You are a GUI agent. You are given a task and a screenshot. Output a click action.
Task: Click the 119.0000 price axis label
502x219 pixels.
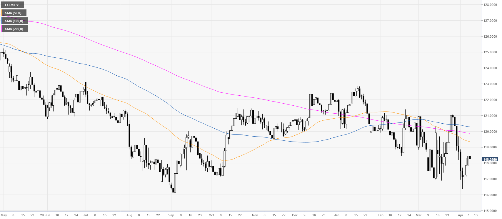point(490,147)
